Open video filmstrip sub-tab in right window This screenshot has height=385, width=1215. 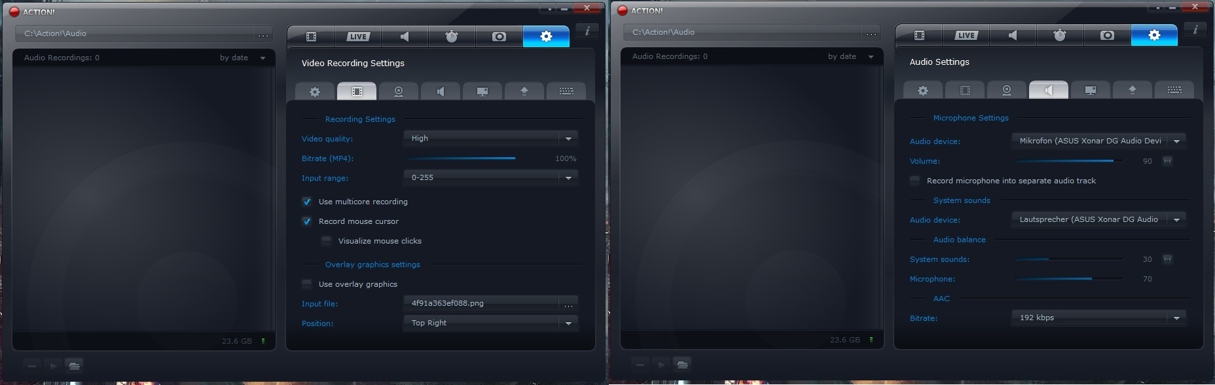965,90
